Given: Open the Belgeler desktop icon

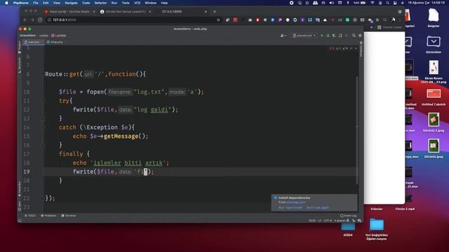Looking at the screenshot, I should [434, 17].
